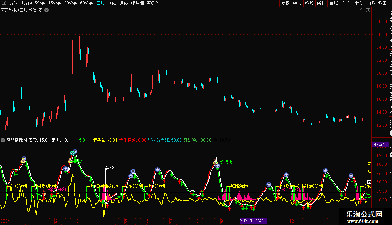392x225 pixels.
Task: Click the 125.0 indicator axis label
Action: click(382, 156)
